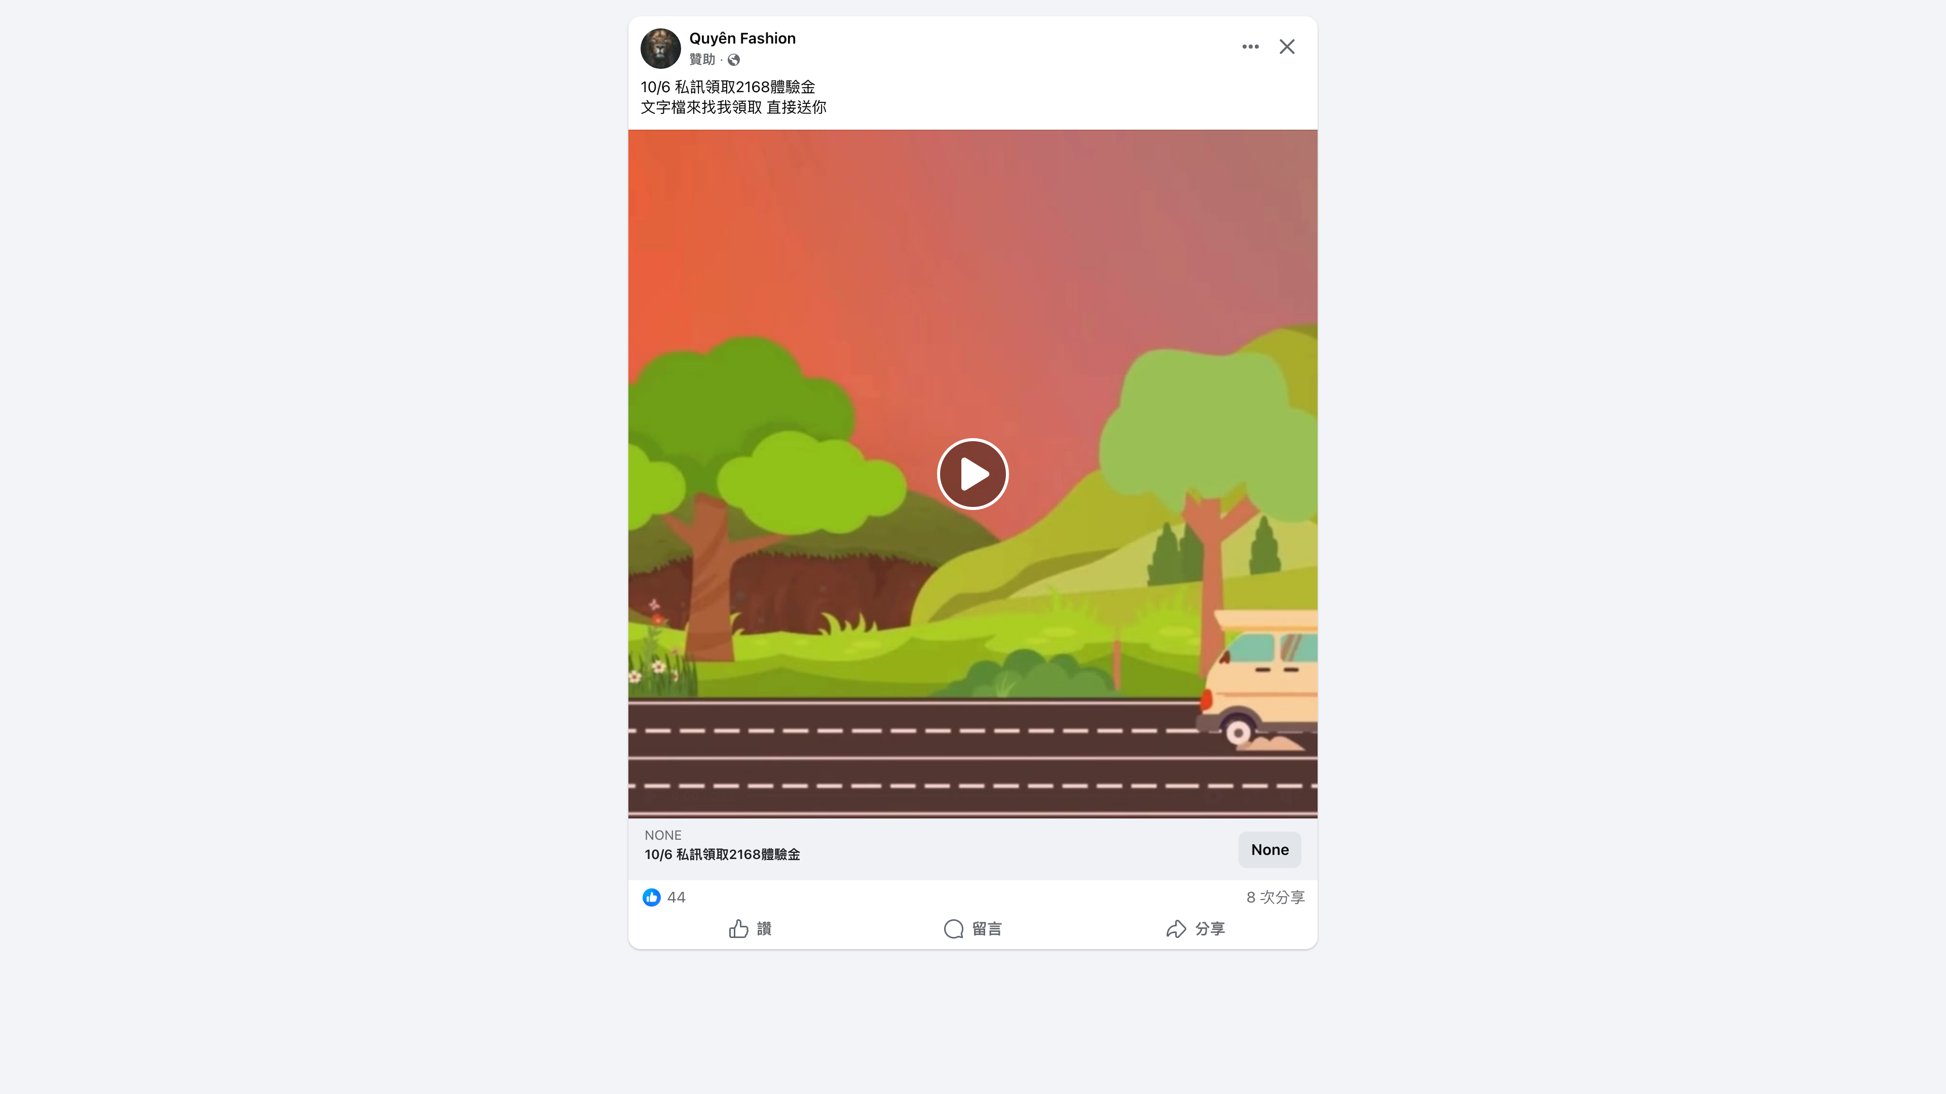Open the bold headline link below the video

pyautogui.click(x=722, y=854)
